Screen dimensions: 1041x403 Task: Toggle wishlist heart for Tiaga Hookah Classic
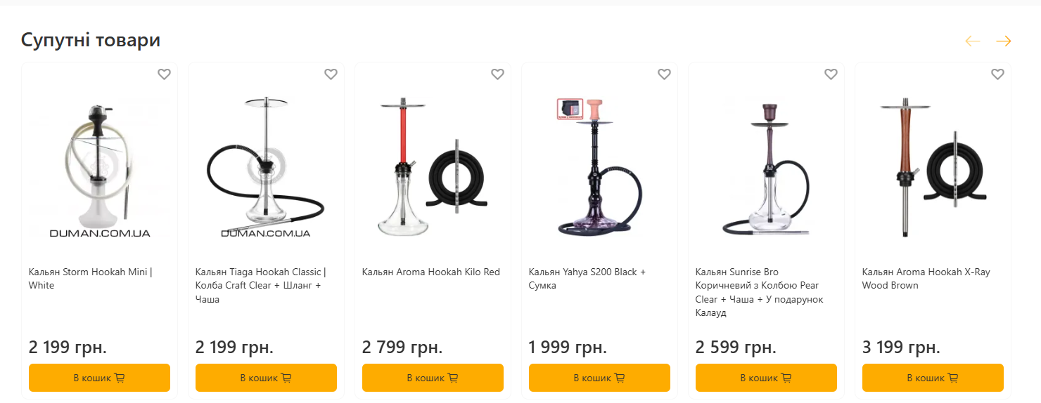point(331,74)
